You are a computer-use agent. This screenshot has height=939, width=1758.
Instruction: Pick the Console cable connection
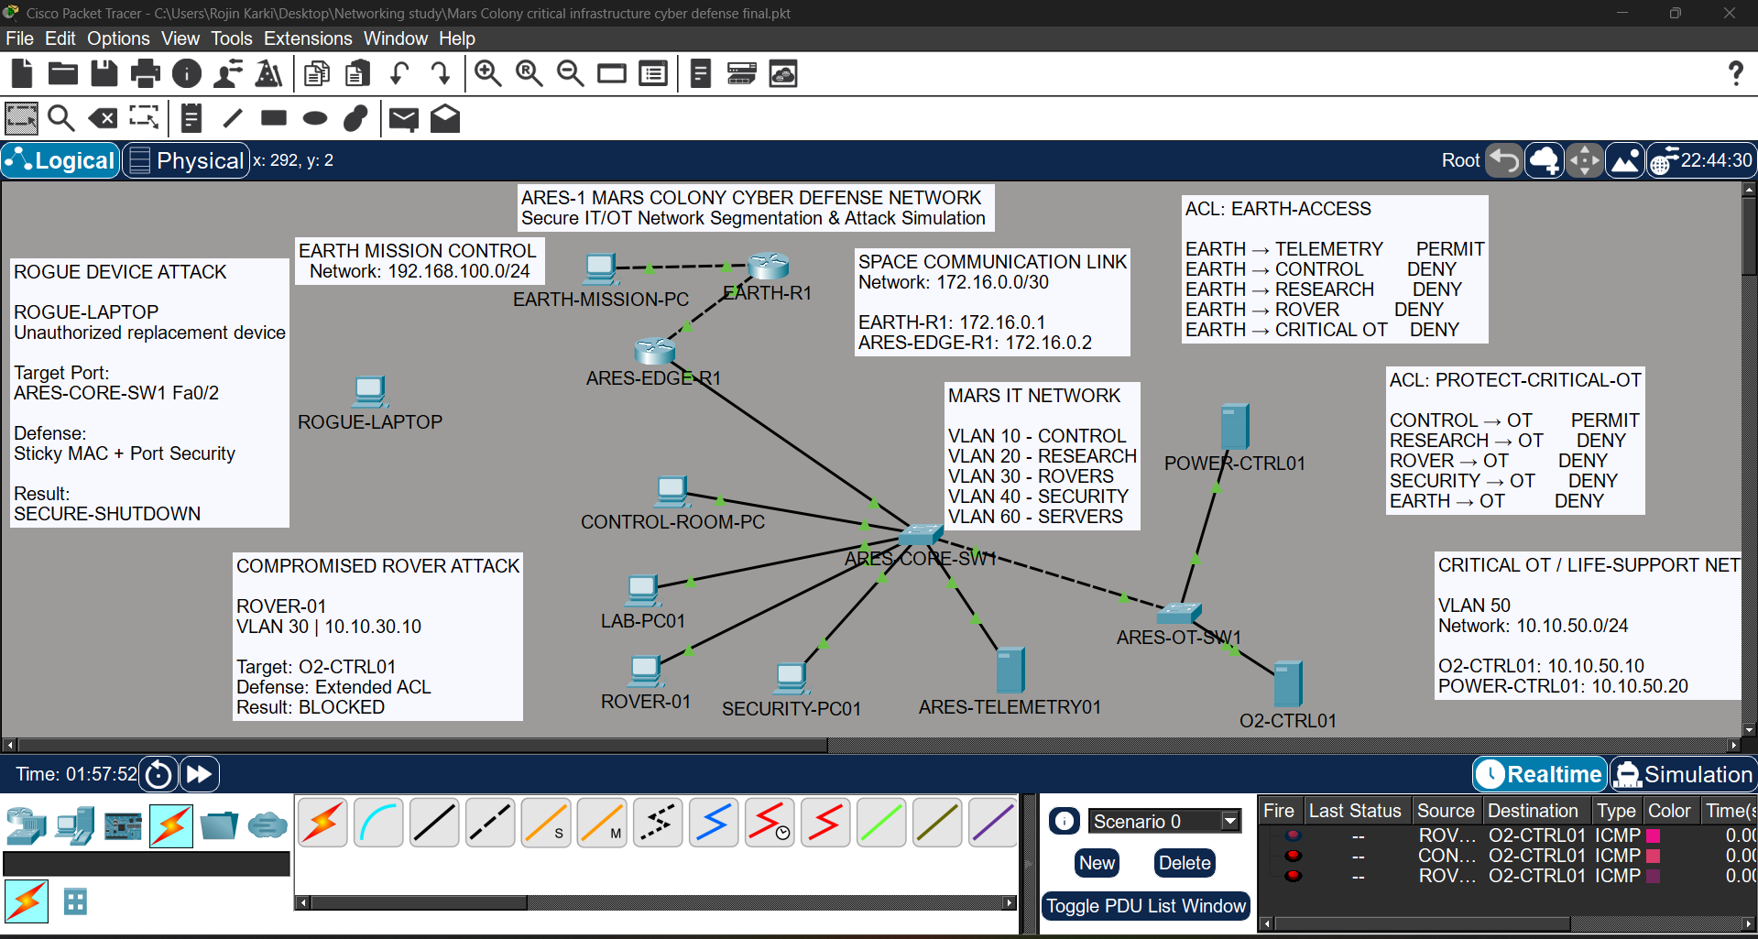click(x=378, y=822)
